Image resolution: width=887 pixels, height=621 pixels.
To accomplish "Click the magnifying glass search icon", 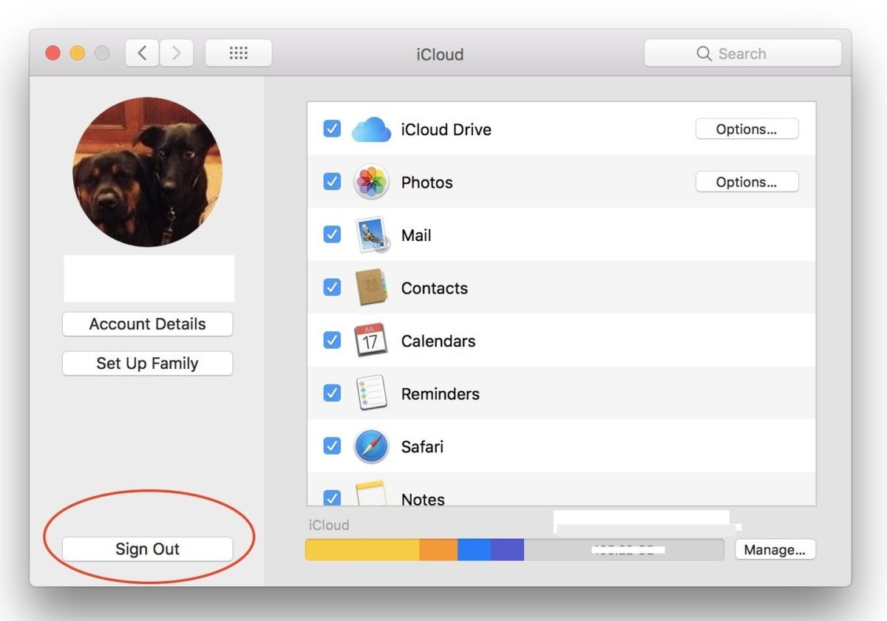I will coord(704,54).
